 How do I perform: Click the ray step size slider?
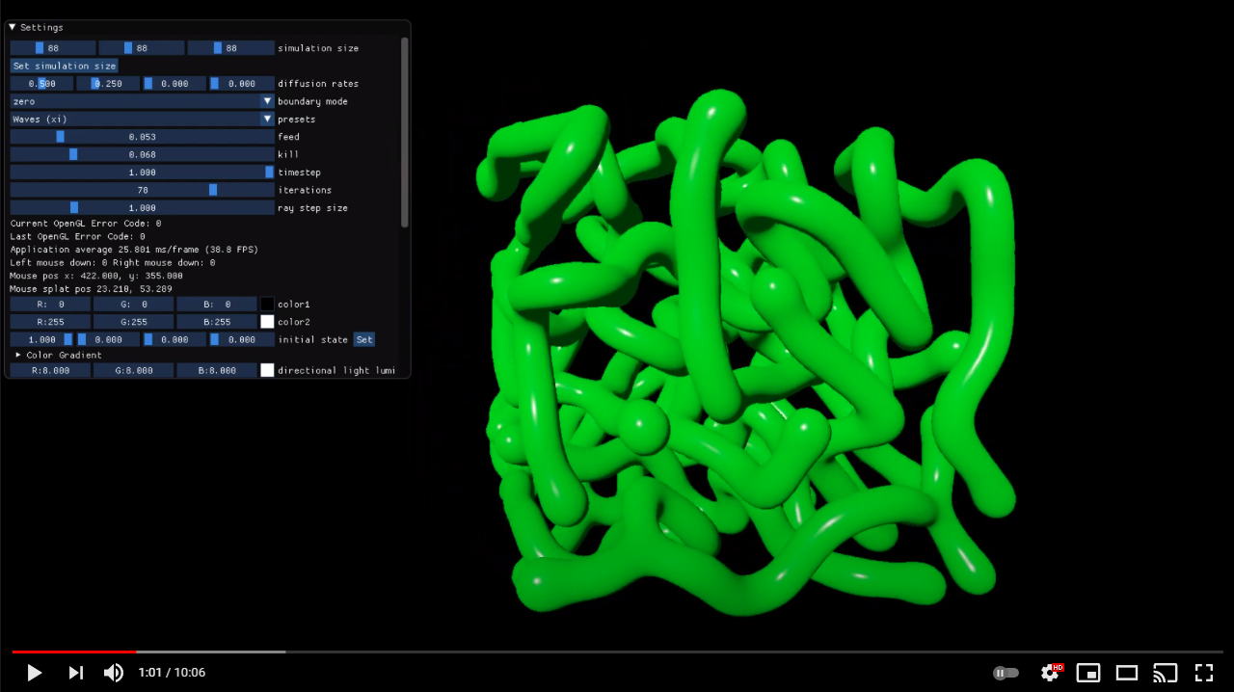point(142,208)
